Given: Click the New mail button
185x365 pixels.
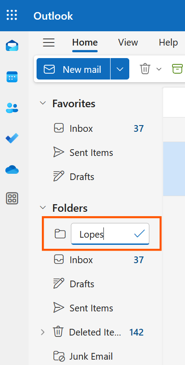Looking at the screenshot, I should 73,69.
